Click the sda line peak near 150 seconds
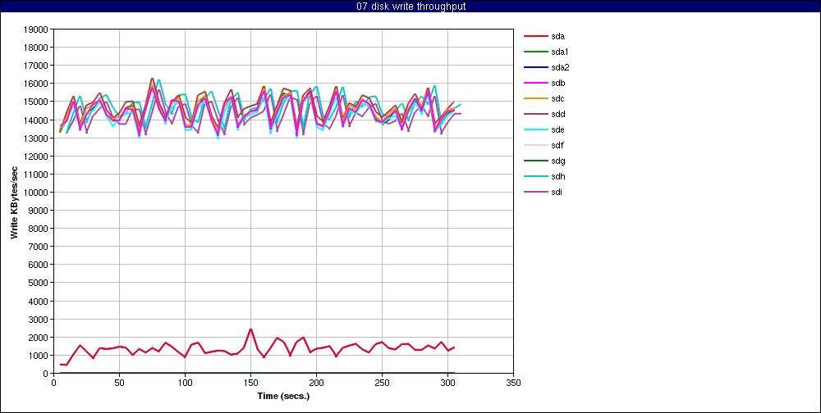 pyautogui.click(x=250, y=329)
